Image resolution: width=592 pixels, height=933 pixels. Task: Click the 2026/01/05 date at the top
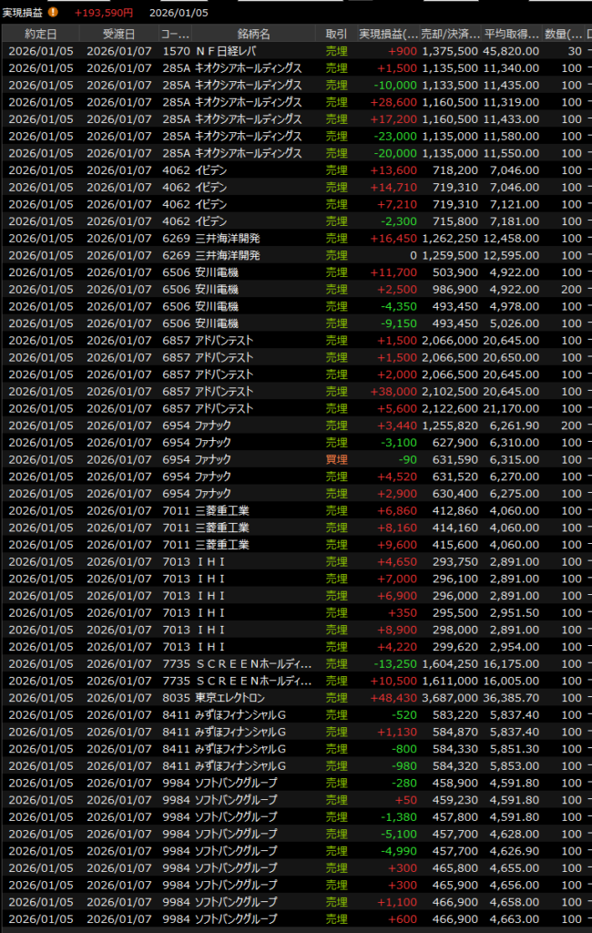coord(180,13)
